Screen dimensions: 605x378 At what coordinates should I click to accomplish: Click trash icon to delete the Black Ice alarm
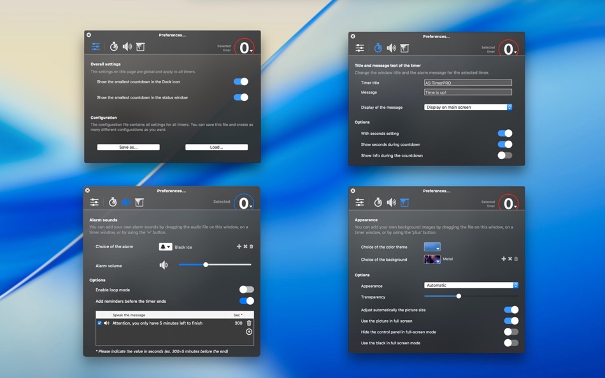point(251,246)
